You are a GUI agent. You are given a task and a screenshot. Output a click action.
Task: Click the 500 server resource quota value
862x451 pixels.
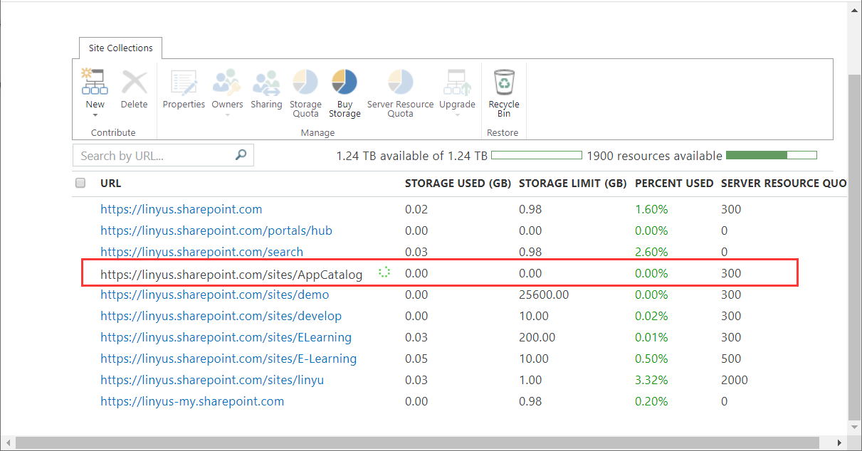(731, 359)
